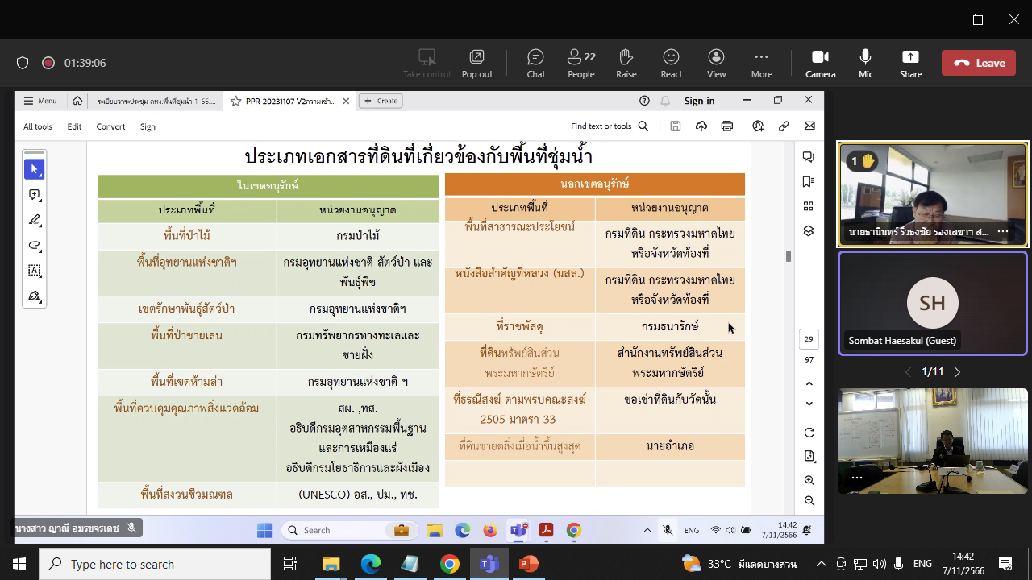The width and height of the screenshot is (1032, 580).
Task: Expand the More actions menu
Action: [761, 63]
